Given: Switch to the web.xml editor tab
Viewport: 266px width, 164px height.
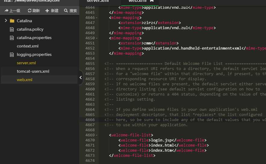Looking at the screenshot, I should point(138,1).
